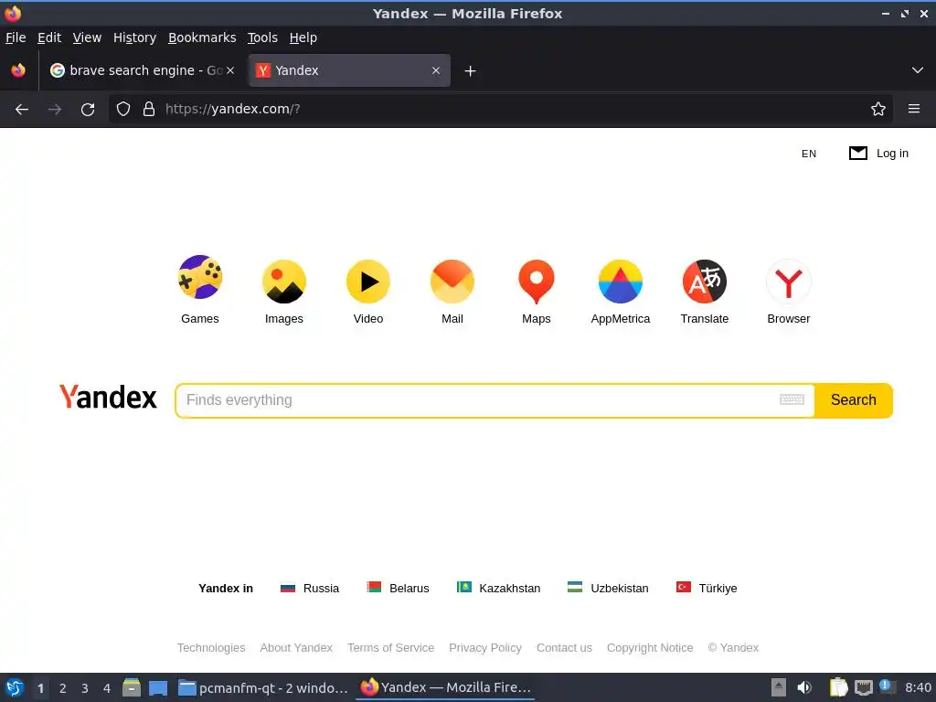936x702 pixels.
Task: Click the yellow Search button
Action: click(854, 400)
